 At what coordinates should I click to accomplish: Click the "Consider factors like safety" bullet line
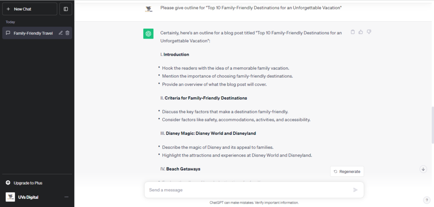pos(236,120)
